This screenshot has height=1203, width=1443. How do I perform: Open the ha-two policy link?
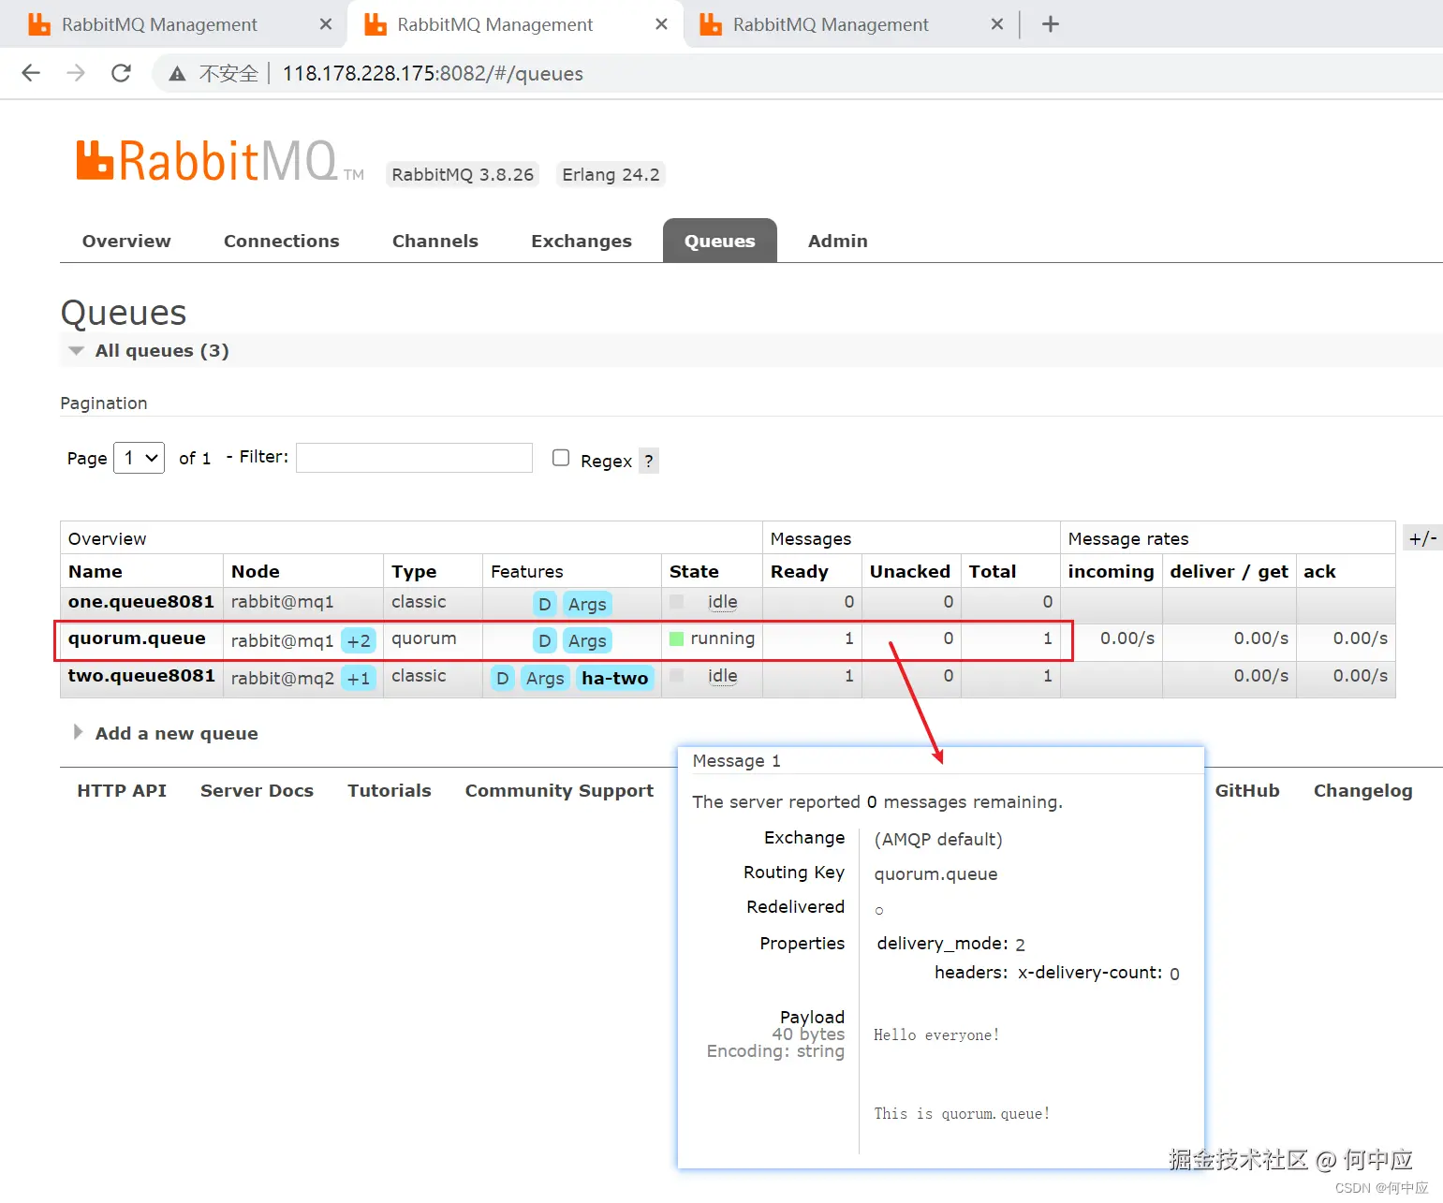point(614,679)
